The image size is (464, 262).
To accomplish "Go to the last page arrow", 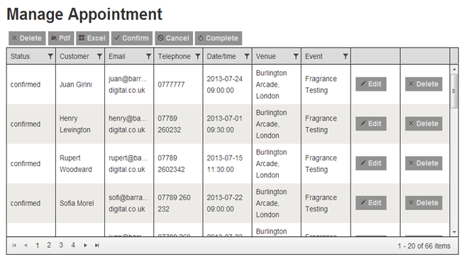I will click(x=96, y=246).
